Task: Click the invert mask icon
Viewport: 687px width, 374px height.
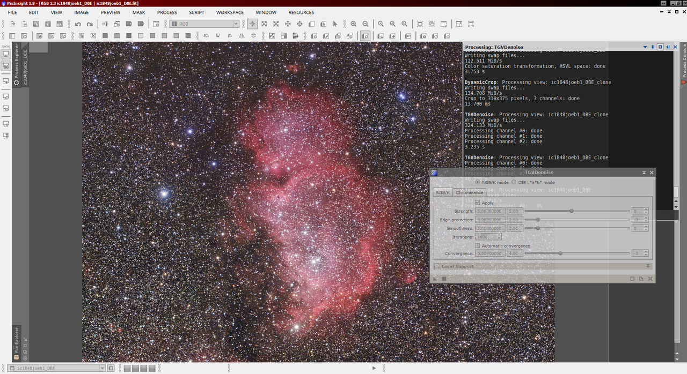Action: coord(272,36)
